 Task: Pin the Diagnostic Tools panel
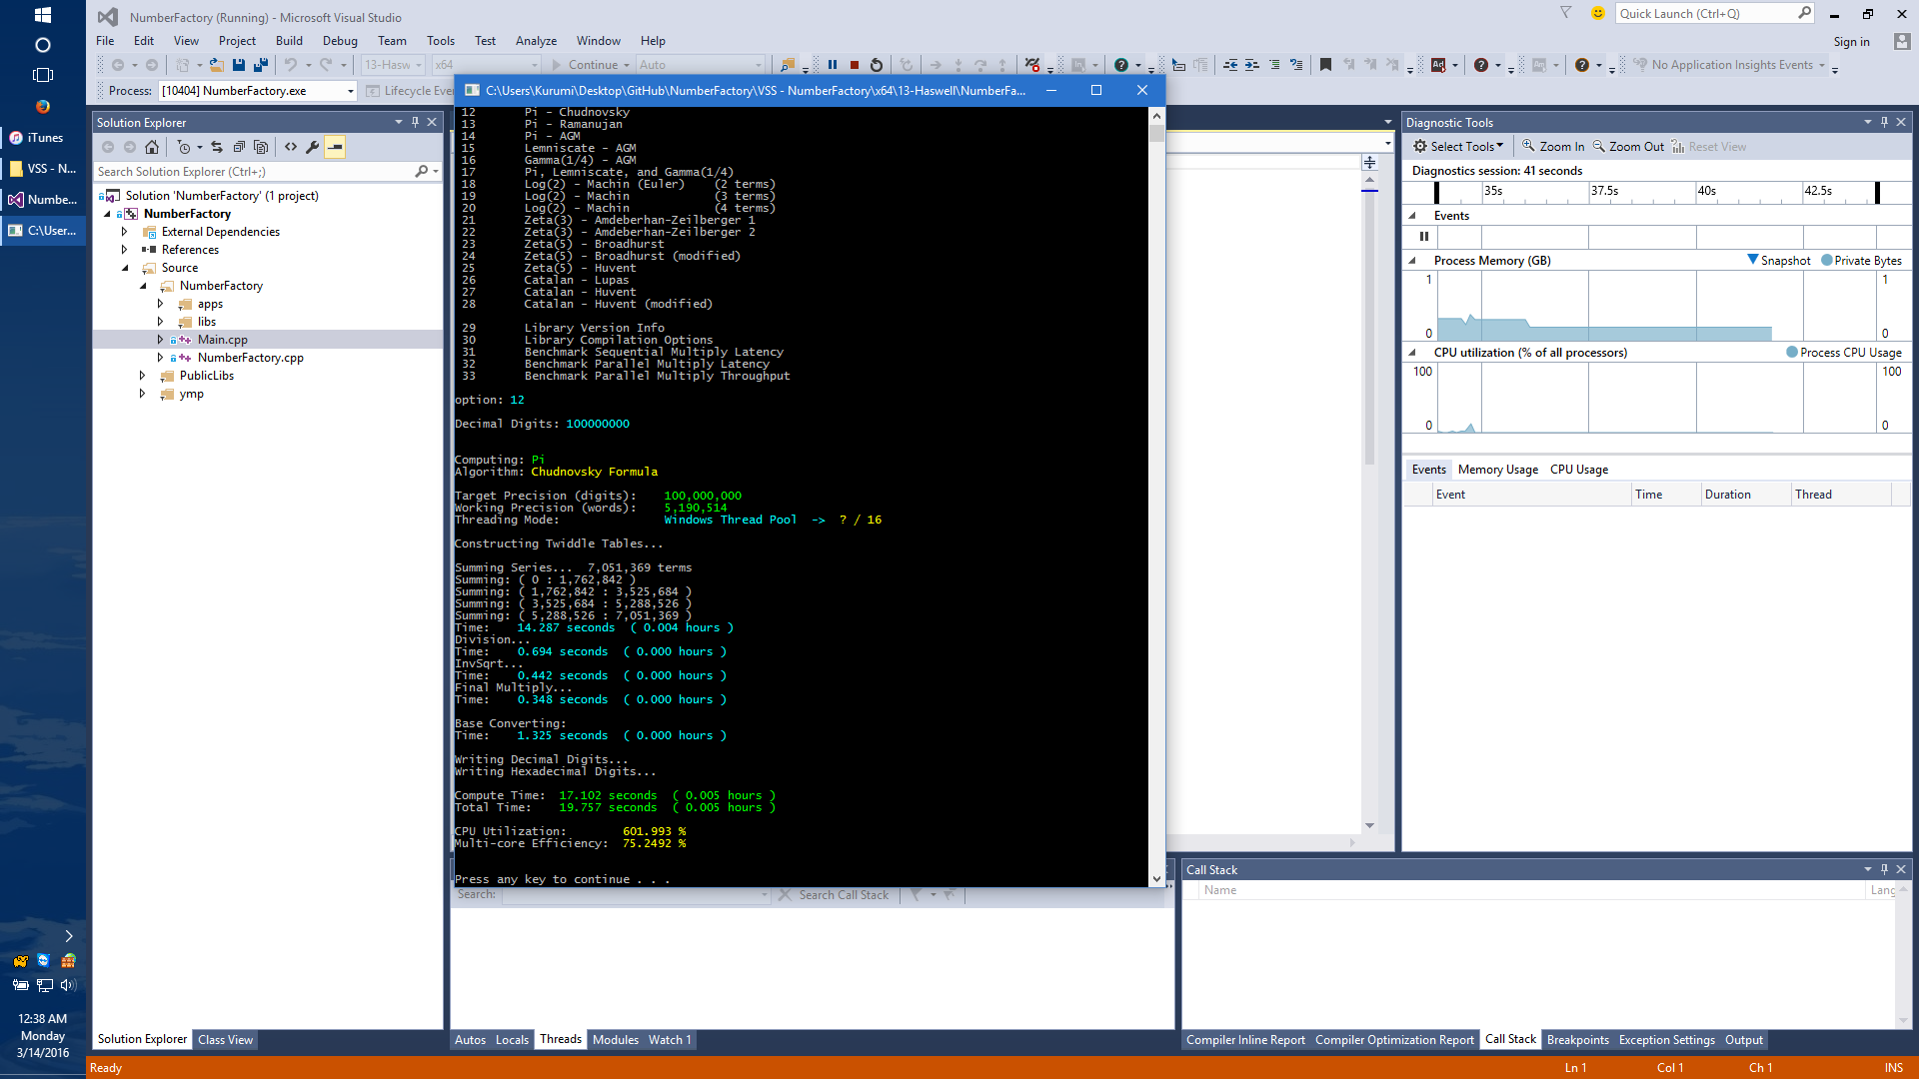click(1885, 122)
